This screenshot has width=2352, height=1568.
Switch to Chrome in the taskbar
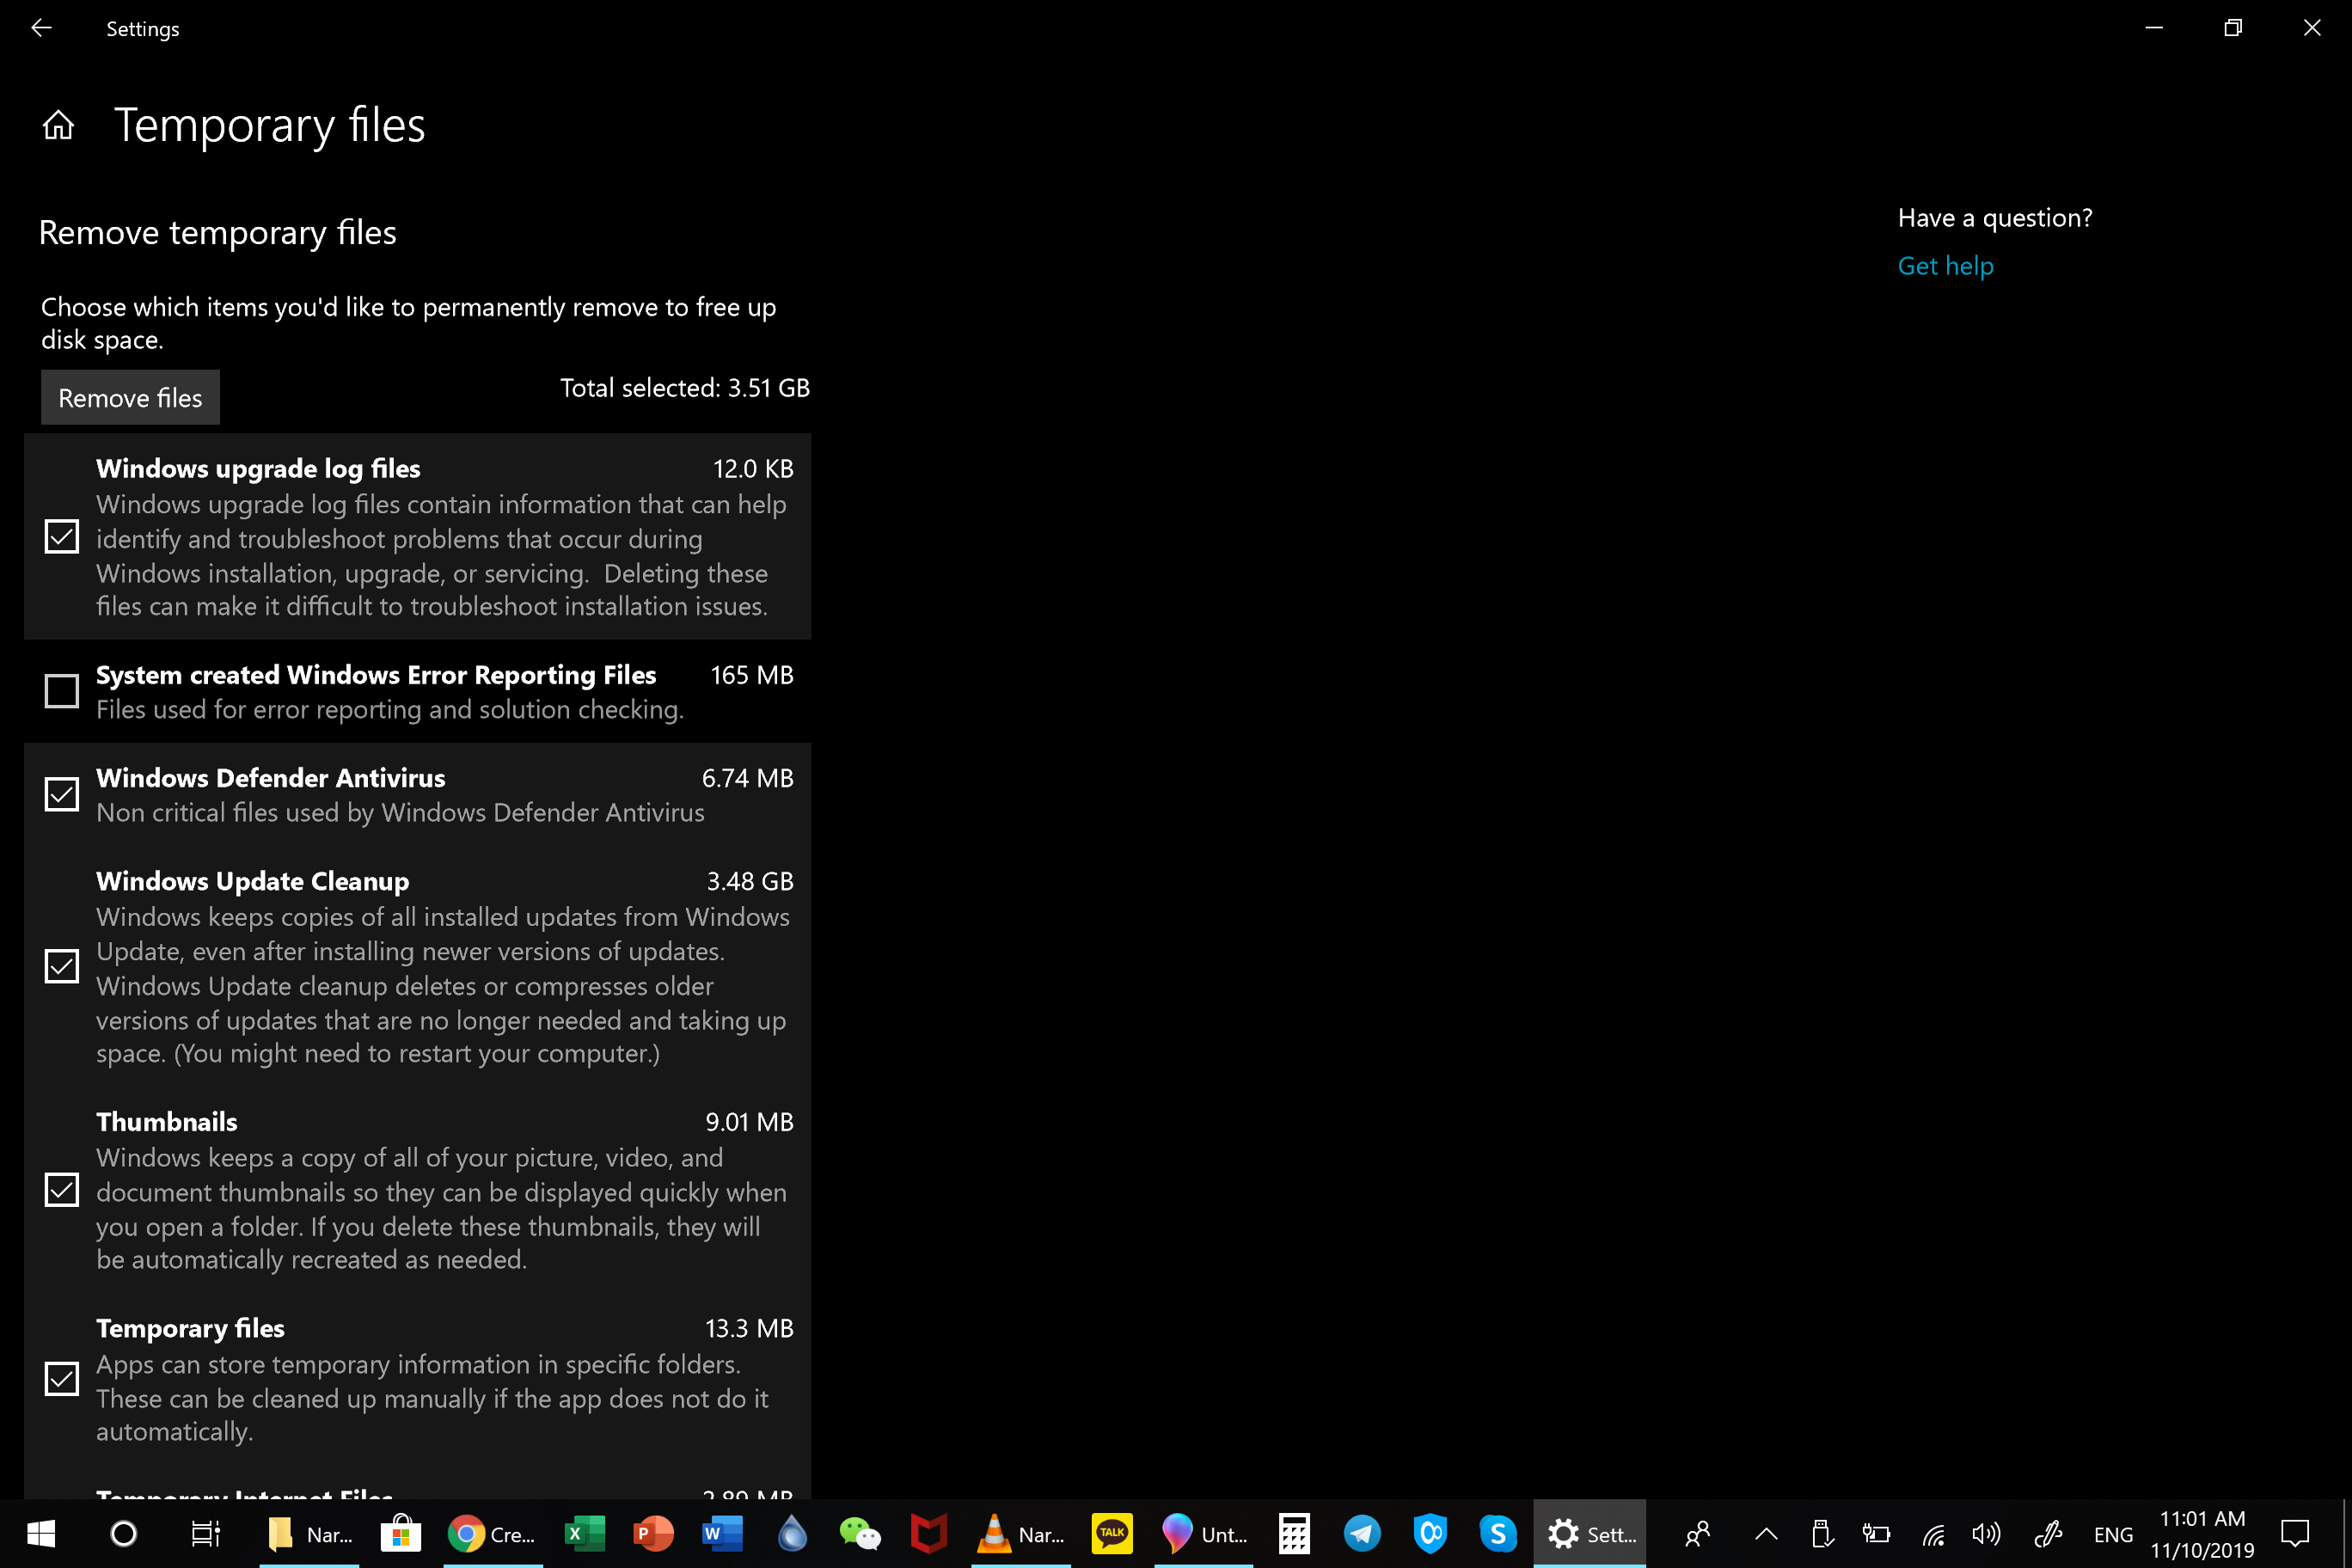pyautogui.click(x=493, y=1534)
